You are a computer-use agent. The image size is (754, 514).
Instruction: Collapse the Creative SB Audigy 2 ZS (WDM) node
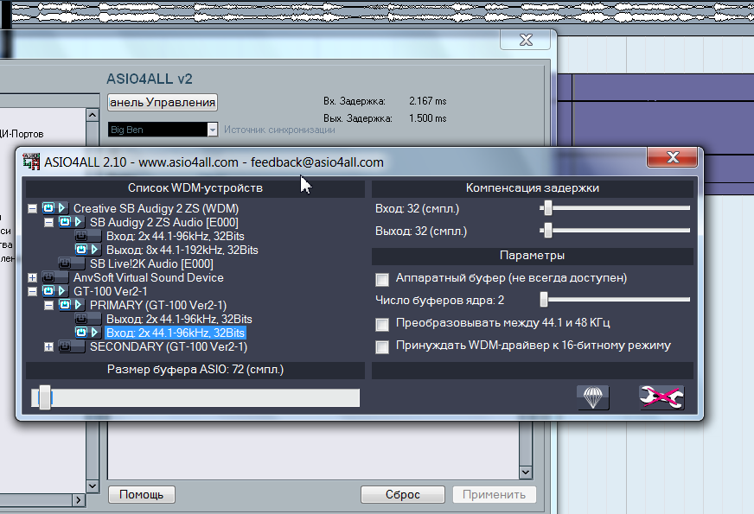pos(32,208)
